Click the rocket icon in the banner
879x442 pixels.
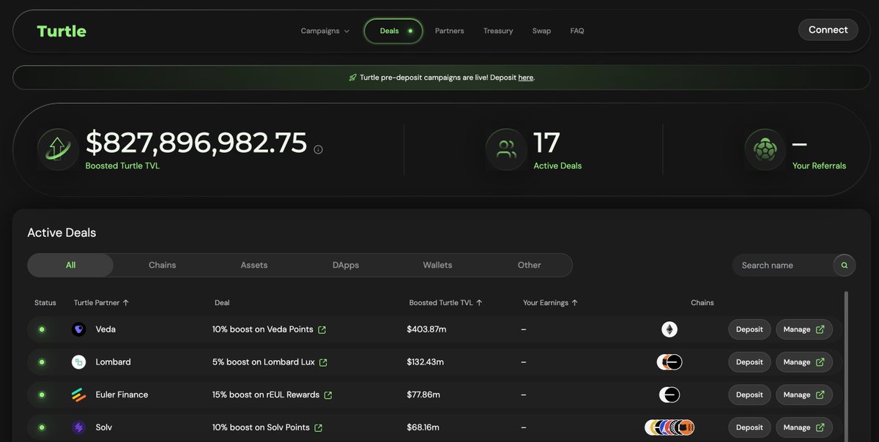(x=353, y=78)
